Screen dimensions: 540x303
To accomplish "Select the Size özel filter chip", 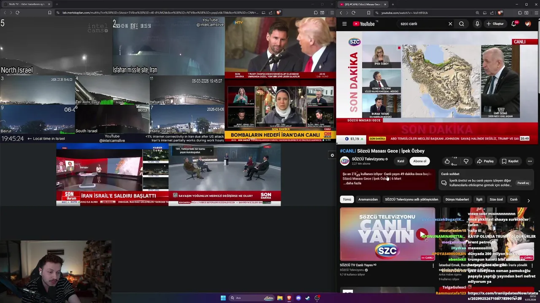I will coord(496,199).
